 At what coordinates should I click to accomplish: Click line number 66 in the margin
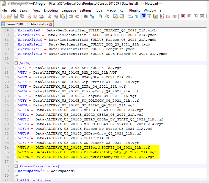[7, 63]
